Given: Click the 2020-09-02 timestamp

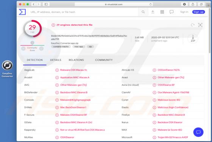Looking at the screenshot, I should tap(165, 37).
